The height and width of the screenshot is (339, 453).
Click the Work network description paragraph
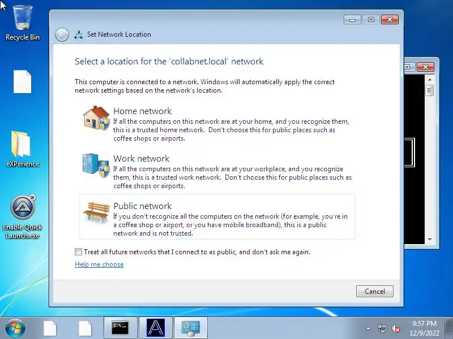(232, 177)
